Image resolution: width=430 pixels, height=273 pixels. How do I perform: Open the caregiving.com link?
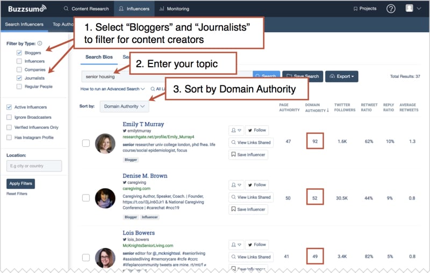point(137,189)
